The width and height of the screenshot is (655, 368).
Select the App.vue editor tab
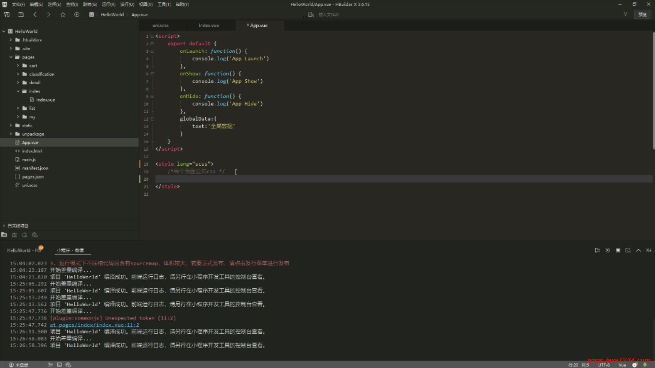[259, 26]
